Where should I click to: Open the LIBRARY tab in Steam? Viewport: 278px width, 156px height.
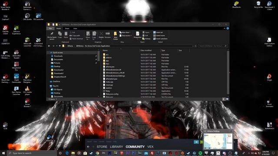click(x=116, y=146)
